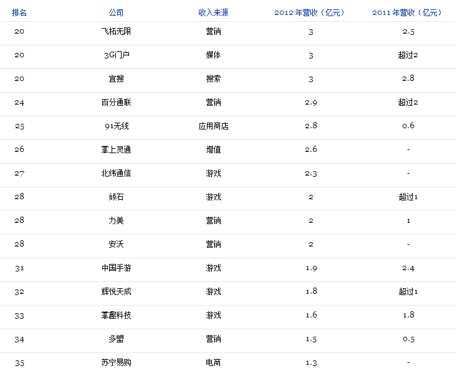Click rank 24 cell
This screenshot has height=376, width=465.
point(19,103)
